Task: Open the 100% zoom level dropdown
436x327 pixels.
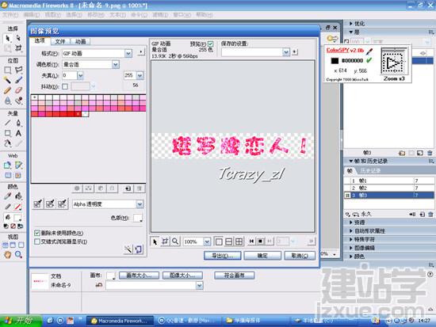Action: pos(207,241)
